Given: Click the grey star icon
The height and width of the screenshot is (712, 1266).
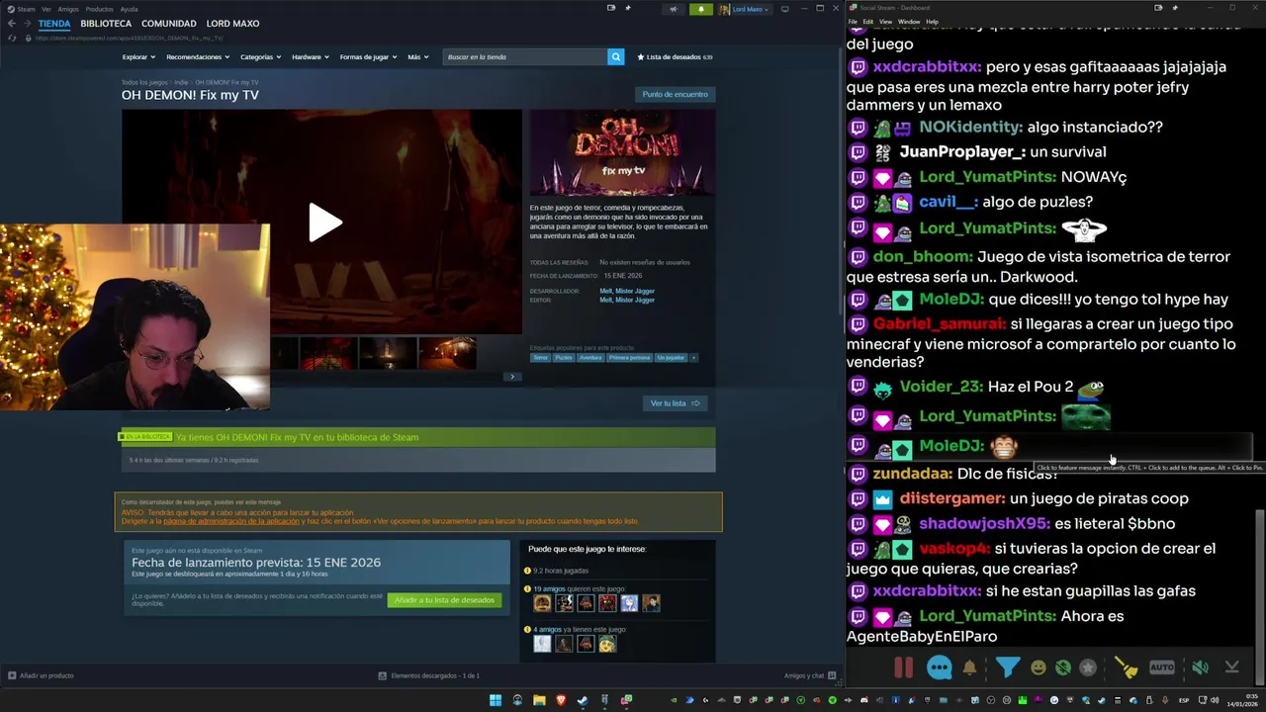Looking at the screenshot, I should tap(1088, 667).
